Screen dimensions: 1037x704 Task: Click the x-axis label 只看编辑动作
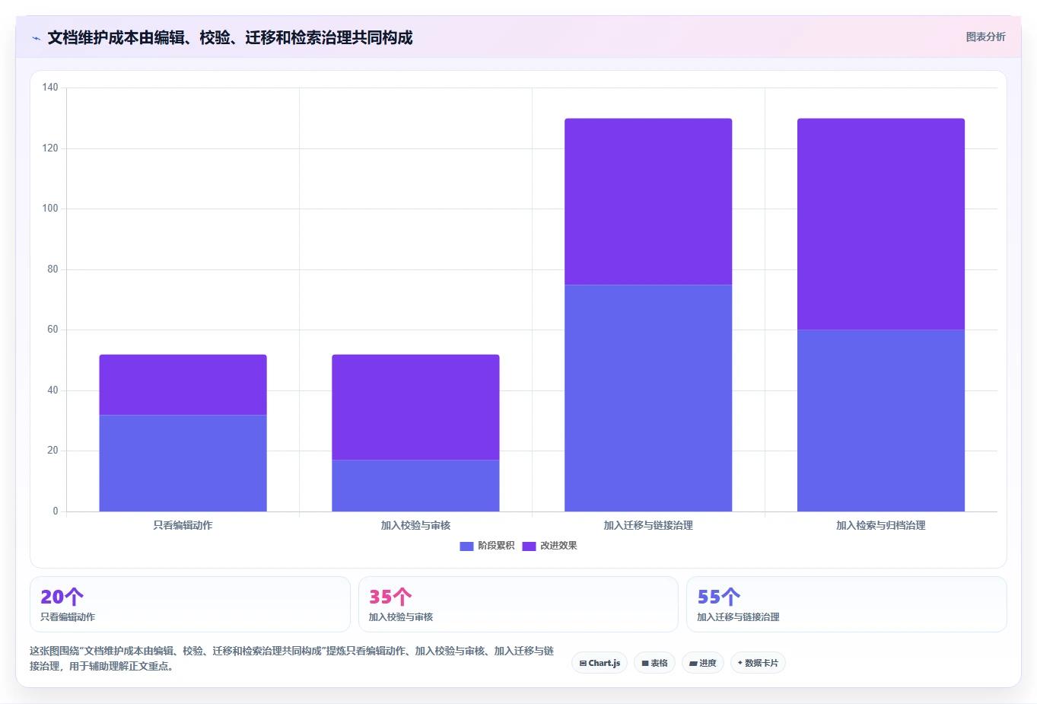coord(183,525)
